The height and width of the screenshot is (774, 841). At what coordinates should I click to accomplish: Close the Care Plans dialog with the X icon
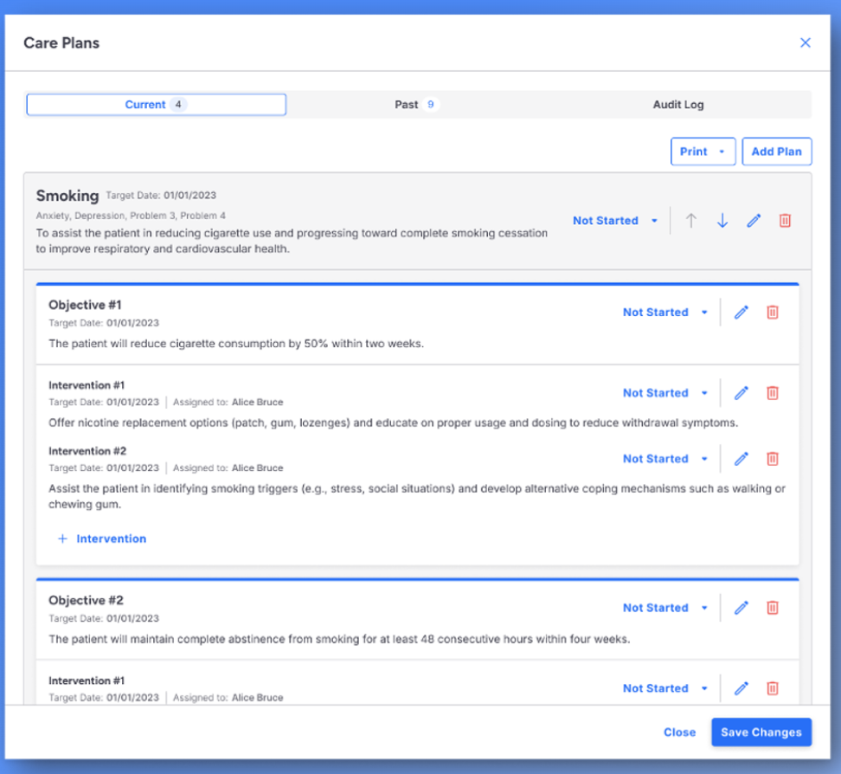click(x=805, y=43)
